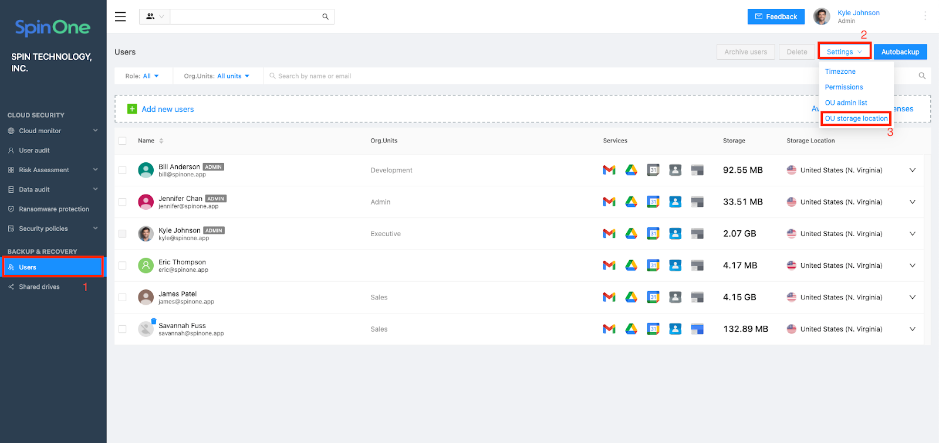Screen dimensions: 939x443
Task: Toggle the select-all checkbox in table header
Action: point(123,141)
